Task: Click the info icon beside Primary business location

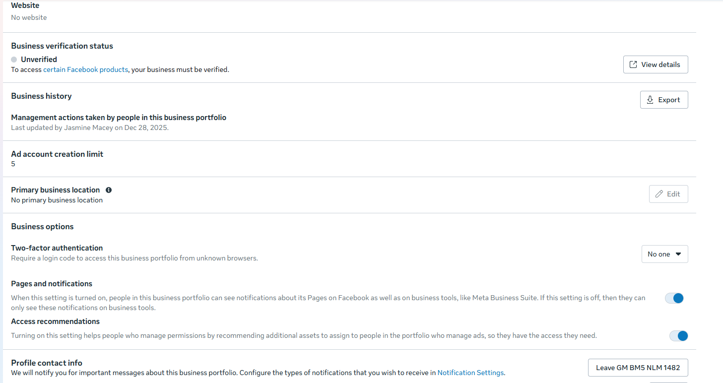Action: (x=109, y=190)
